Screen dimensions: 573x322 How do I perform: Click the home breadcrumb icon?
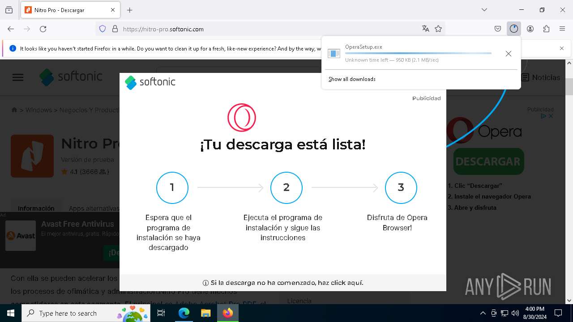click(14, 110)
